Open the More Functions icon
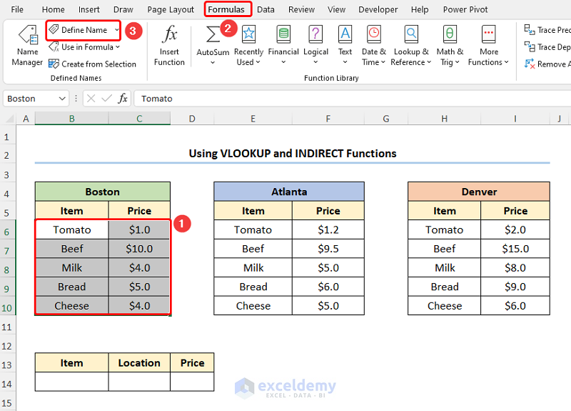The image size is (571, 411). 488,34
